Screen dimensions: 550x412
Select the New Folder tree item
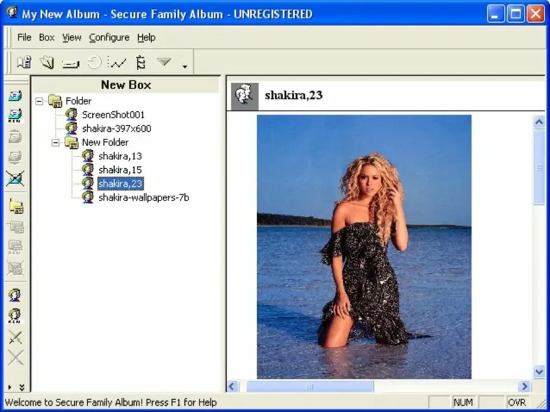tap(105, 143)
